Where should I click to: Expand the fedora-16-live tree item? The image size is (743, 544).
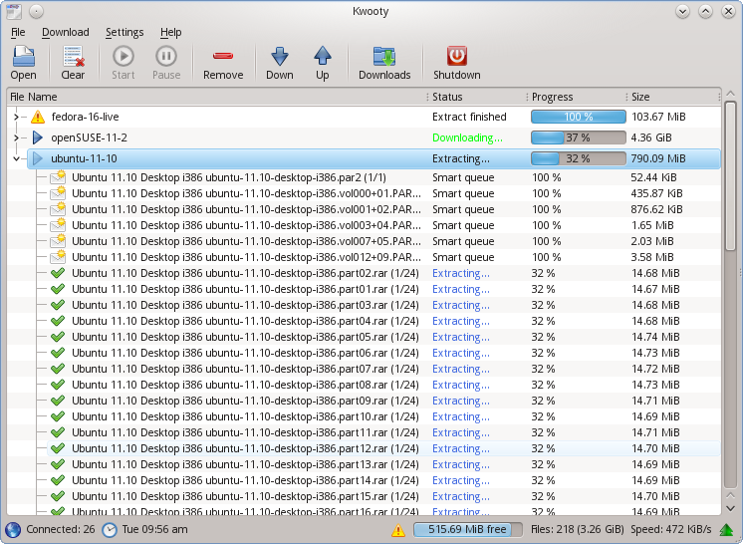pos(16,117)
